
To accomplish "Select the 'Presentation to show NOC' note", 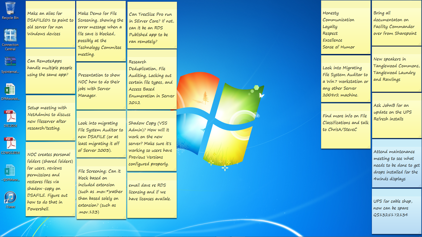I will click(x=101, y=86).
